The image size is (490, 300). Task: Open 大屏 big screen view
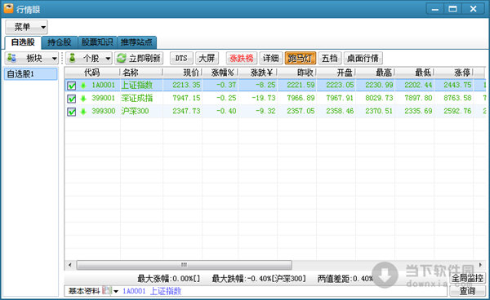(x=207, y=58)
